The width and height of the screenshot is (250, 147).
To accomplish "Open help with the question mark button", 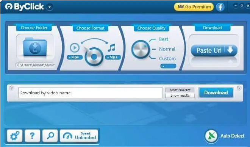I will point(32,136).
